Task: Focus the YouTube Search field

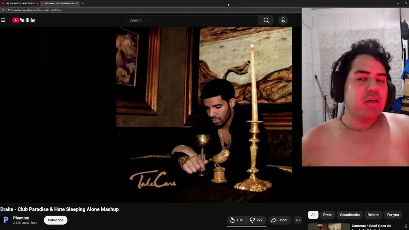Action: tap(192, 20)
